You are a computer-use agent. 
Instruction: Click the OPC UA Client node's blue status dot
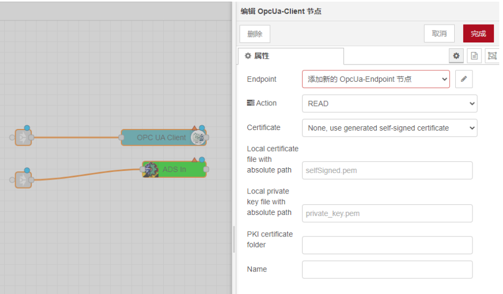pyautogui.click(x=202, y=128)
